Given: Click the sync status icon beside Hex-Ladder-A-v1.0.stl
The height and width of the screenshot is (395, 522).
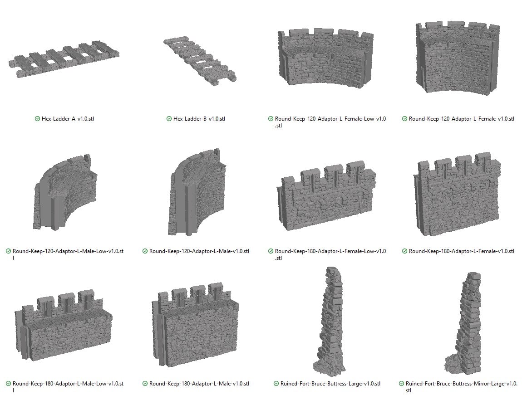Looking at the screenshot, I should (x=37, y=119).
